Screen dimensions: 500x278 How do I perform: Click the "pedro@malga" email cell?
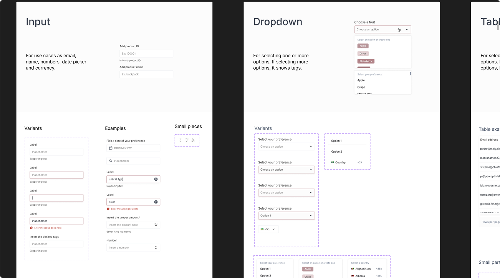pos(490,148)
